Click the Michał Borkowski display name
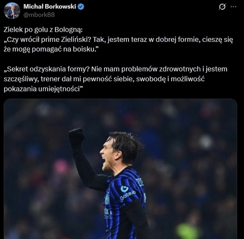Viewport: 244px width, 239px height. point(50,6)
